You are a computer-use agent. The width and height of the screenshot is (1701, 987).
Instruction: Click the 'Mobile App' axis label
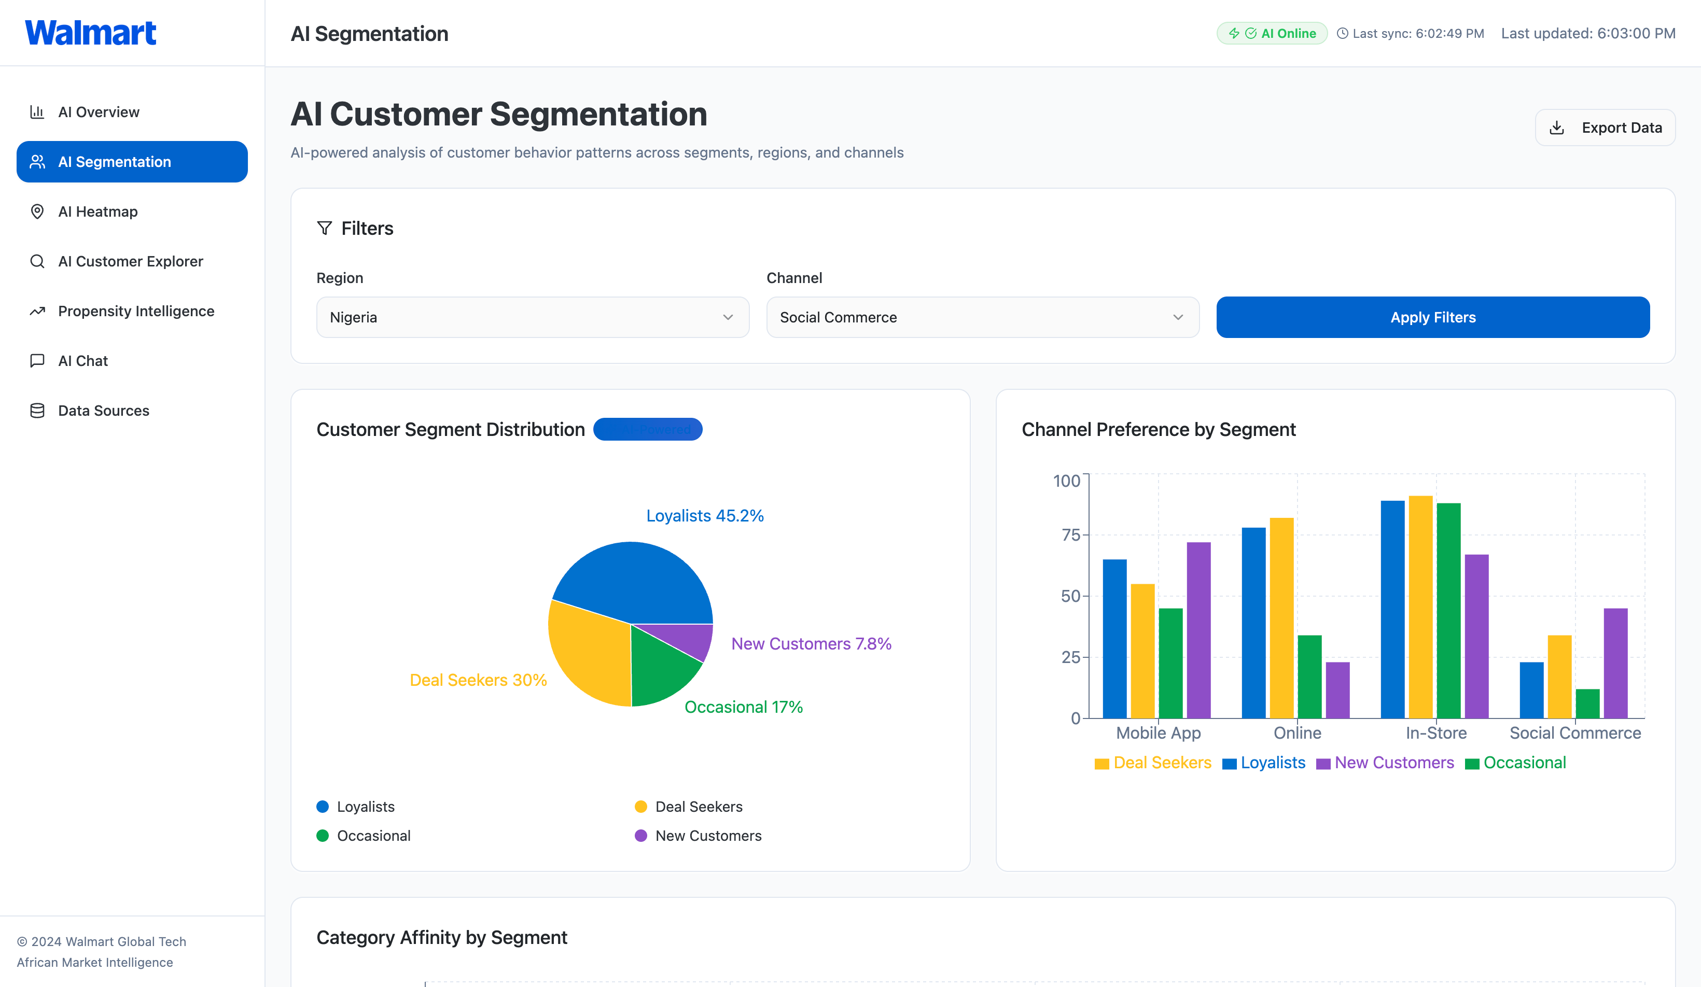coord(1159,734)
